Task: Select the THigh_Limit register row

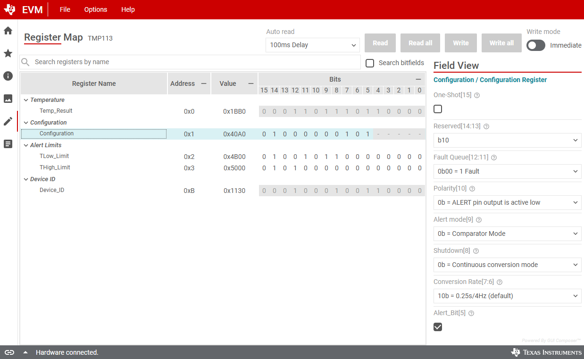Action: [55, 167]
